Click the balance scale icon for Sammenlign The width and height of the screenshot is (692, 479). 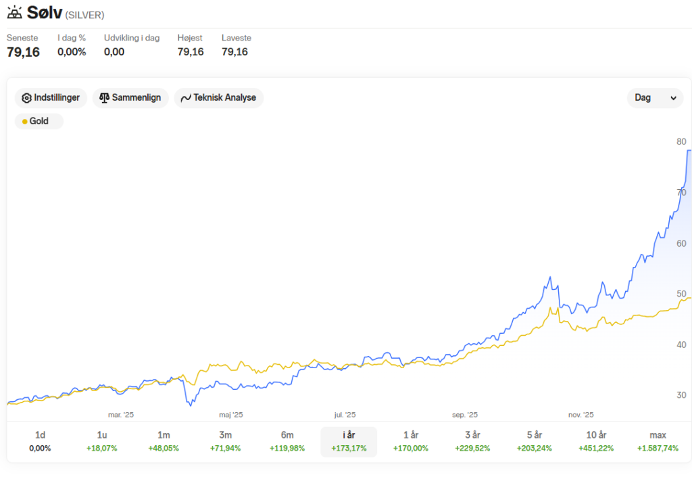104,98
